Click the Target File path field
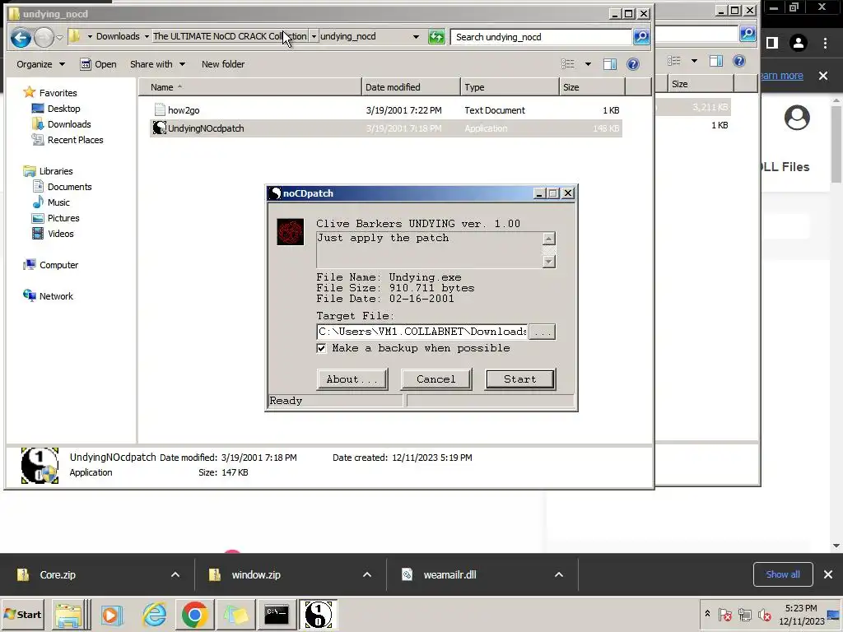 click(422, 332)
